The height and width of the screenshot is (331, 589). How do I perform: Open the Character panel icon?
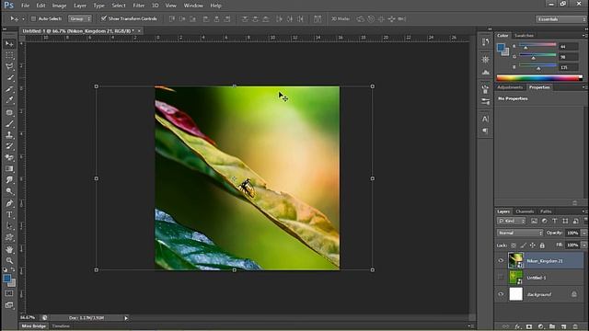pyautogui.click(x=485, y=119)
